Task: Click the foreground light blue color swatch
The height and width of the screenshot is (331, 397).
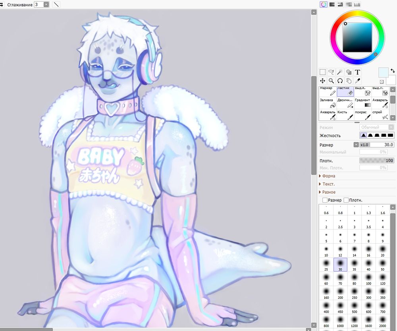Action: pyautogui.click(x=383, y=72)
